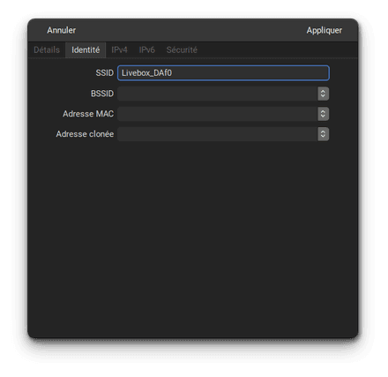This screenshot has height=377, width=388.
Task: Open the Adresse clonée dropdown arrow
Action: (323, 134)
